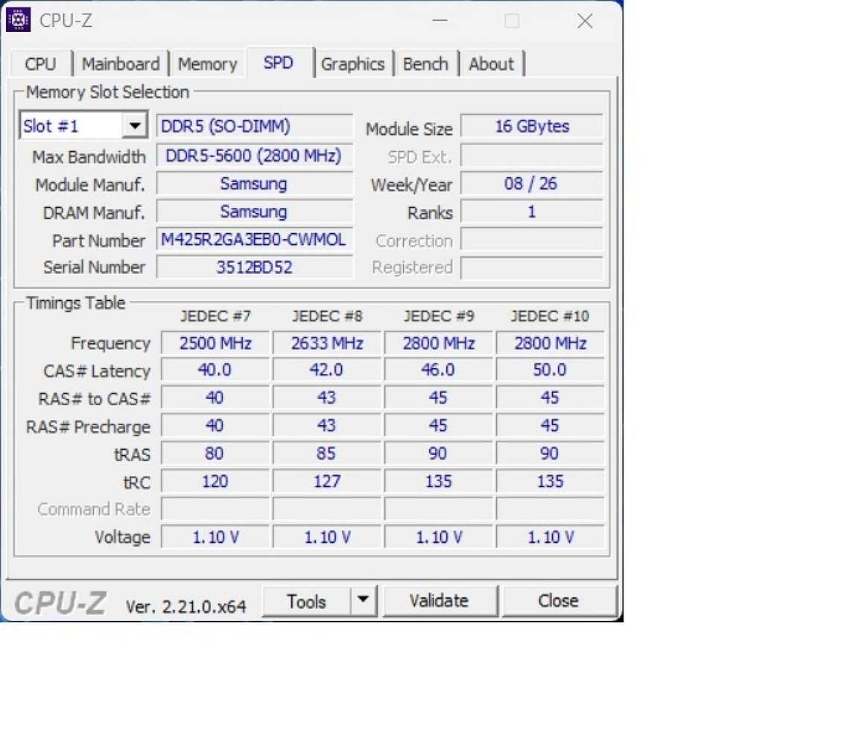The width and height of the screenshot is (862, 744).
Task: Click the JEDEC #9 column header
Action: (x=439, y=316)
